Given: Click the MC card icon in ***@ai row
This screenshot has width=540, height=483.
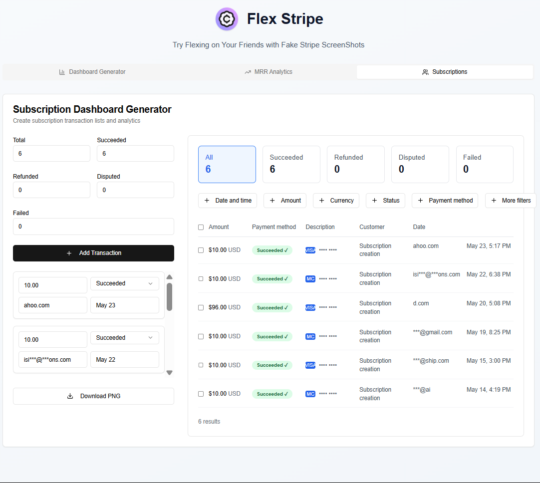Looking at the screenshot, I should [310, 394].
